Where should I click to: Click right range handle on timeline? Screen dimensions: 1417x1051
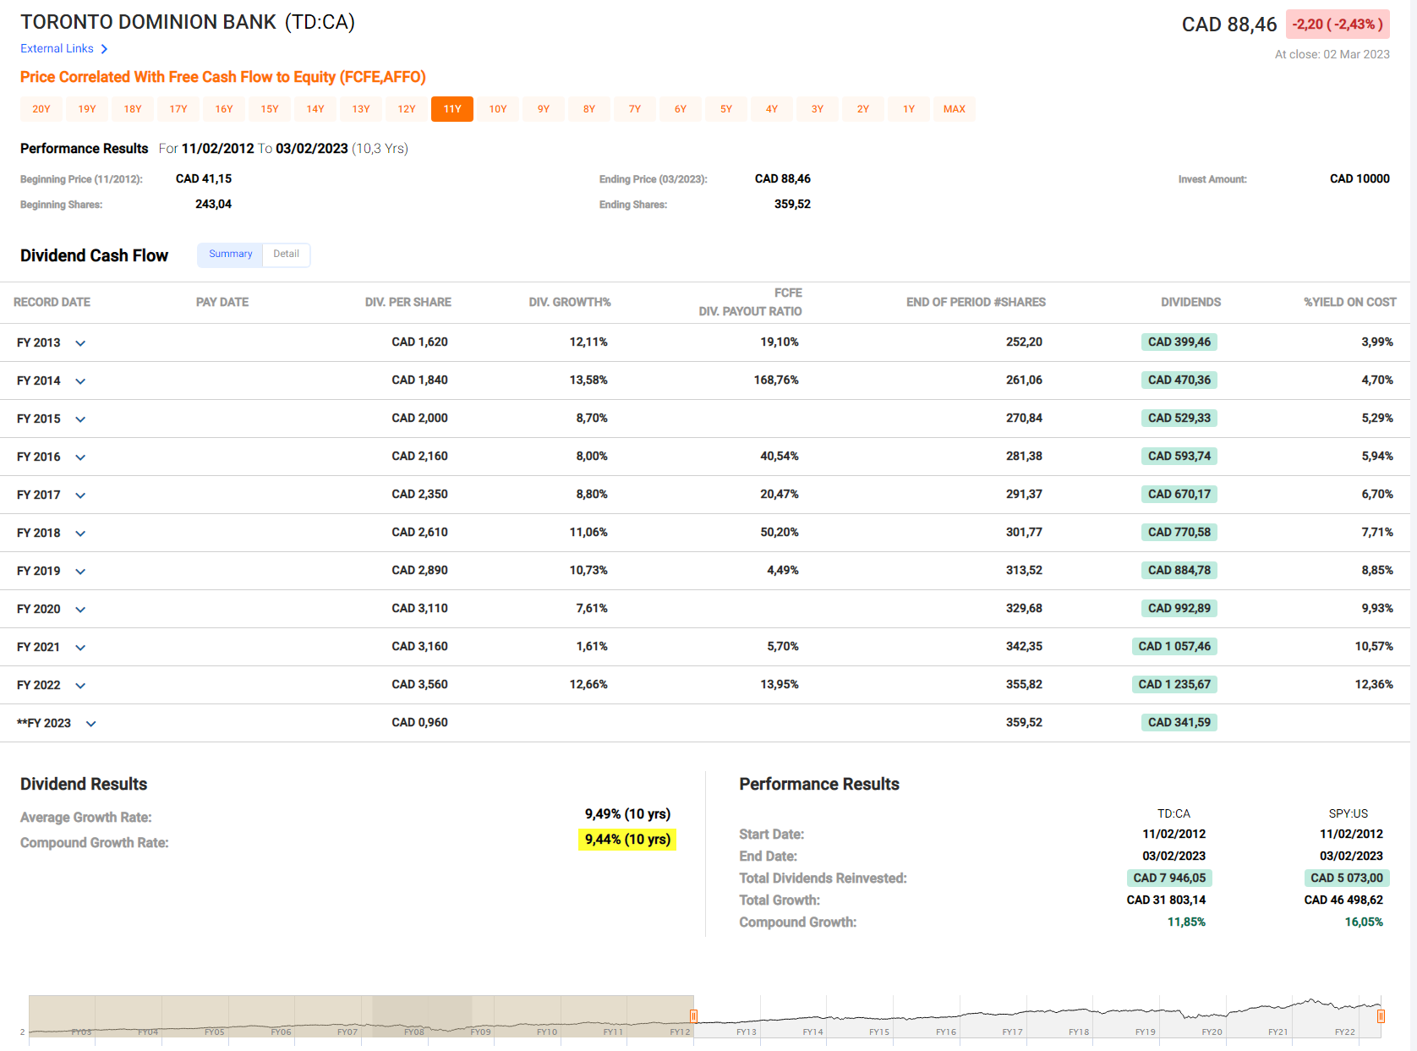(1381, 1015)
